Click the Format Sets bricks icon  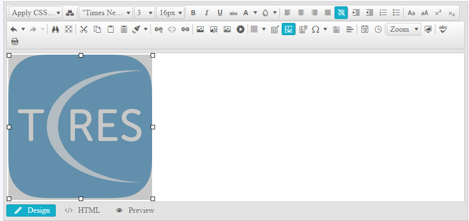(x=70, y=13)
